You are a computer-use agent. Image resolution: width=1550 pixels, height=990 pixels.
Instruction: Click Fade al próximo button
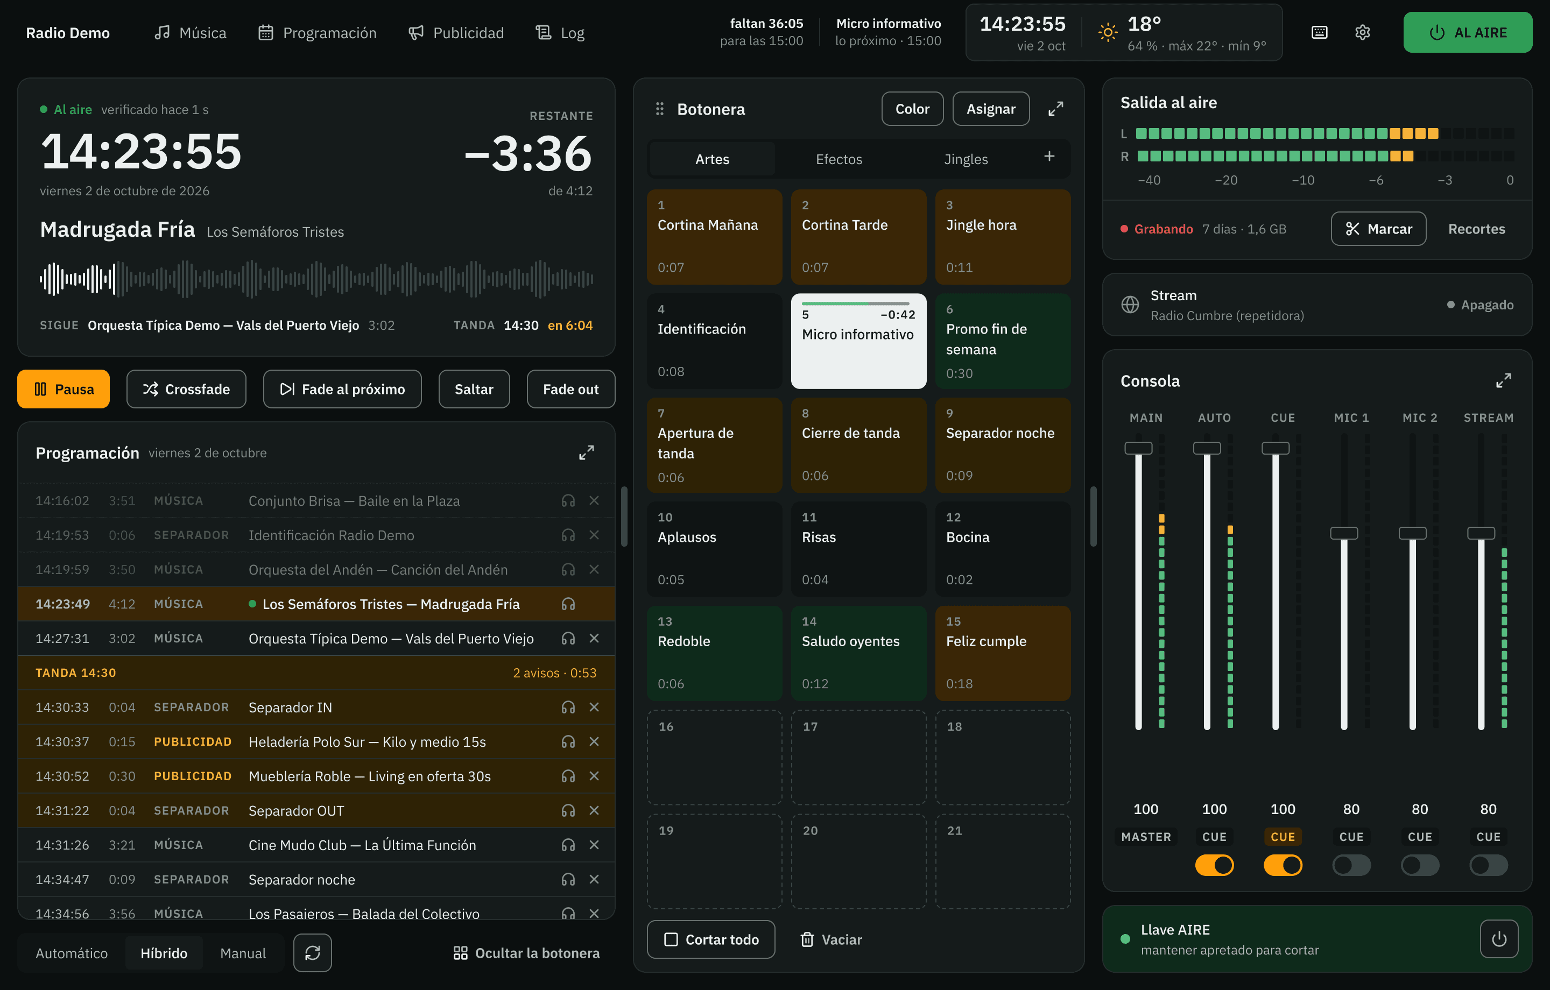pyautogui.click(x=342, y=389)
